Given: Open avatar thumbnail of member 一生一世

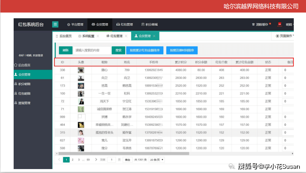Looking at the screenshot, I should pos(81,93).
